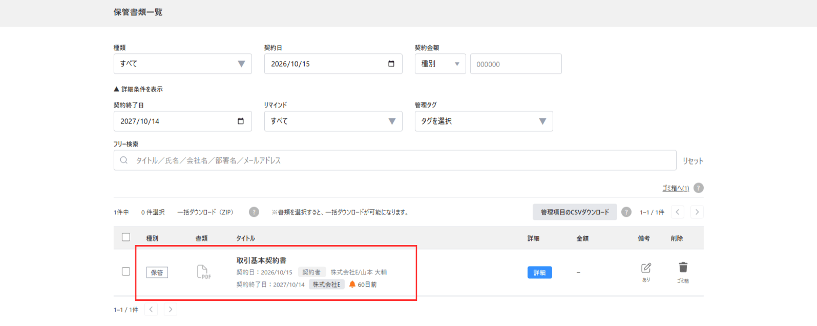Open help icon beside 管理項目のCSVダウンロード

[x=626, y=212]
